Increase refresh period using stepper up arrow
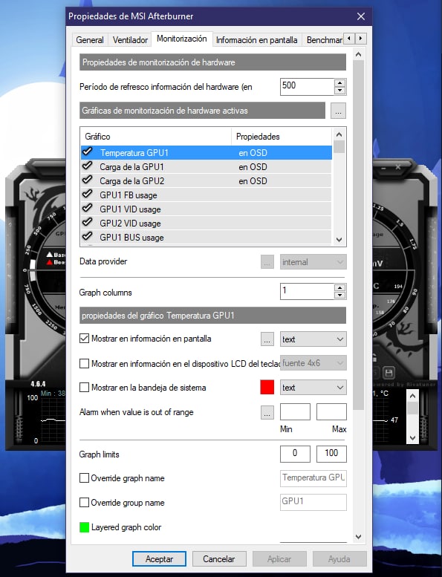 (340, 82)
